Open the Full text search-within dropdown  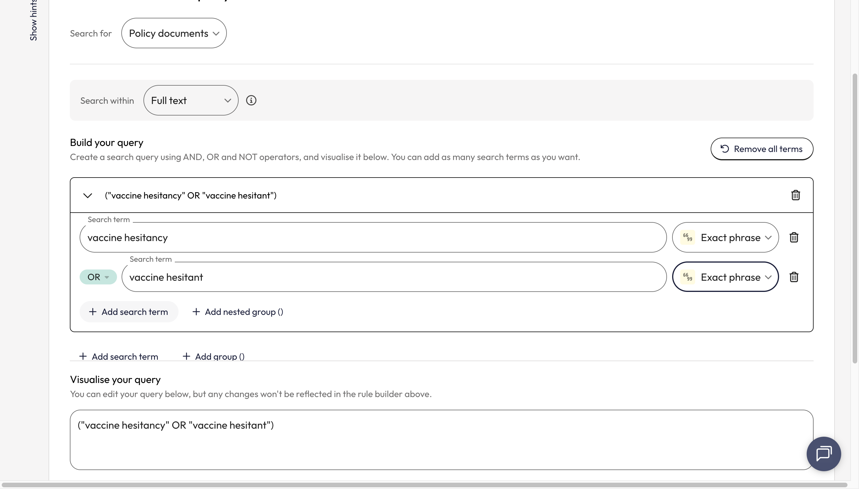pos(191,101)
